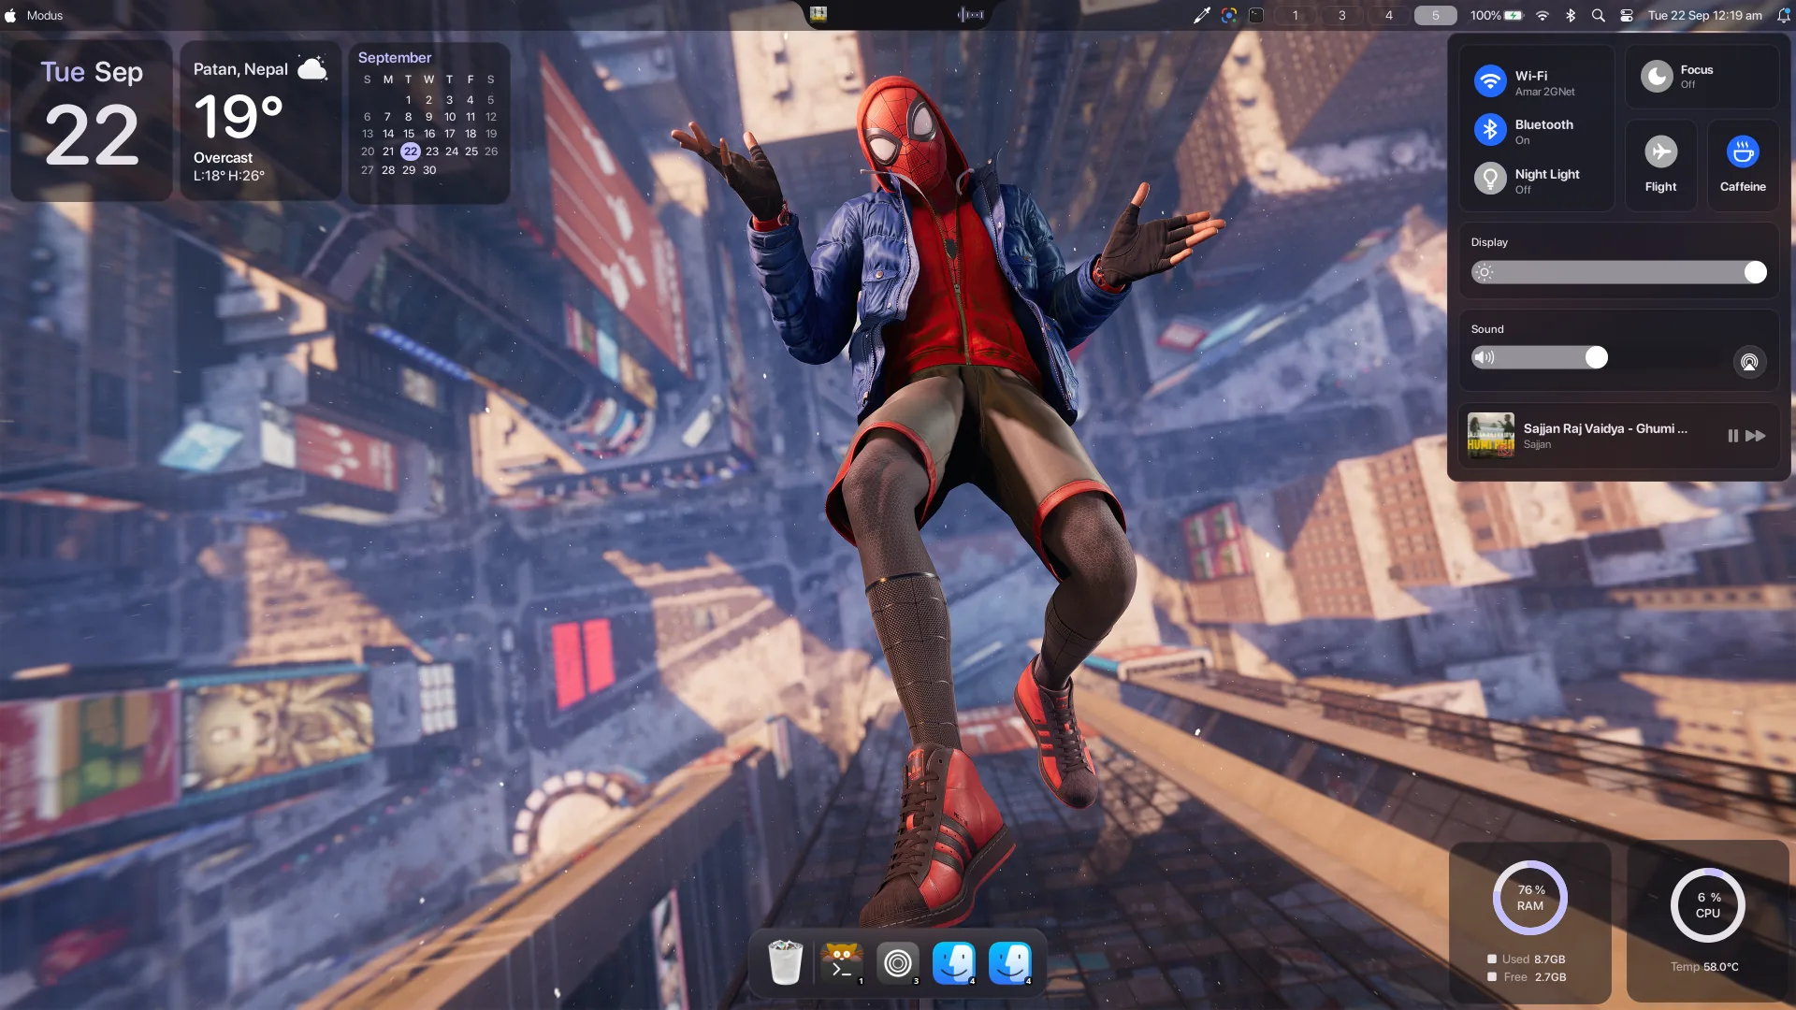Switch to workspace 3
The image size is (1796, 1010).
click(1342, 15)
